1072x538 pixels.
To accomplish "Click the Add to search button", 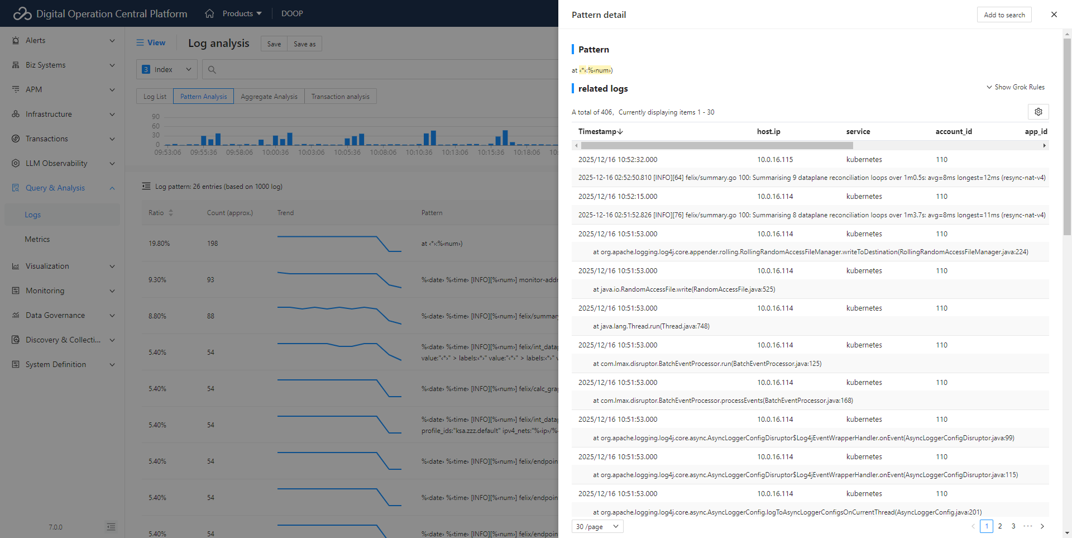I will click(1004, 15).
